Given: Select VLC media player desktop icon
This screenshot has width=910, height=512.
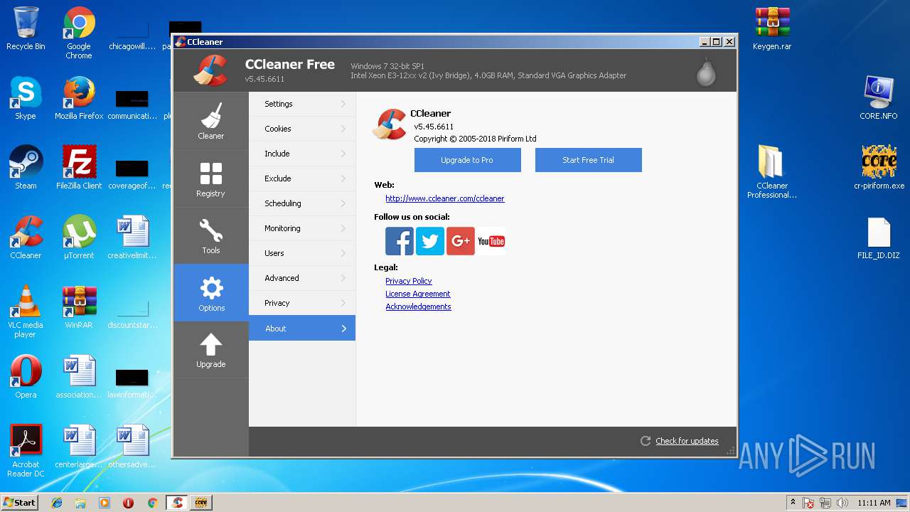Looking at the screenshot, I should pyautogui.click(x=26, y=311).
